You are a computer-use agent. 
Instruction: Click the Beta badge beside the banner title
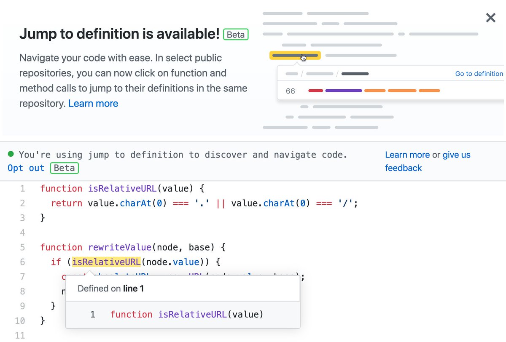coord(236,35)
